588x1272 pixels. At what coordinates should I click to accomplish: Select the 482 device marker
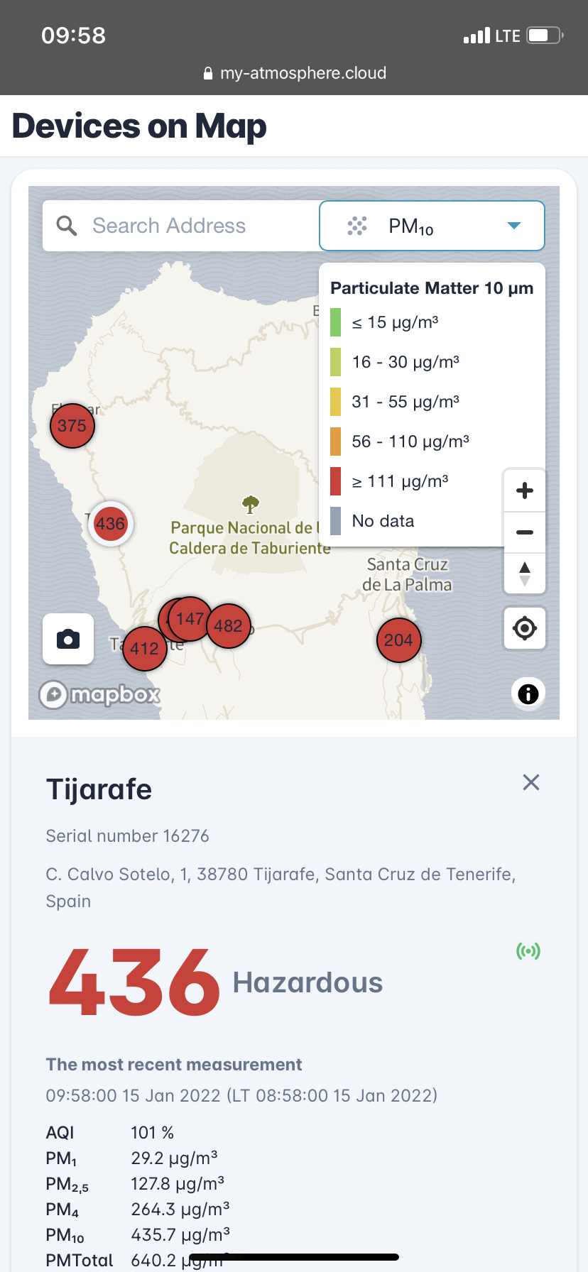coord(229,625)
